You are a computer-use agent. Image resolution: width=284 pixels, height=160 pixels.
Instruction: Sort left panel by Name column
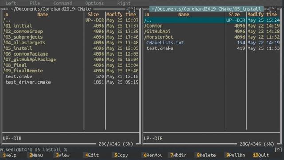[x=43, y=15]
